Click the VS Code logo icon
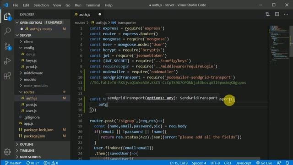The width and height of the screenshot is (293, 165). click(5, 5)
